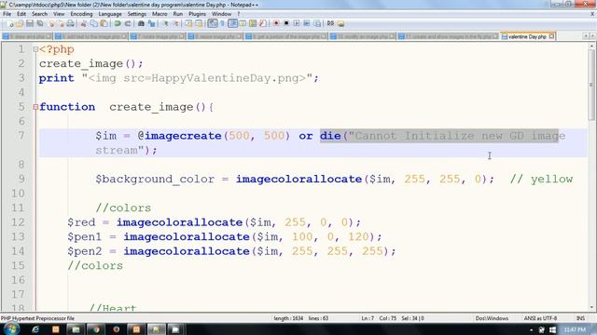Image resolution: width=597 pixels, height=335 pixels.
Task: Play back the recorded macro
Action: click(297, 23)
